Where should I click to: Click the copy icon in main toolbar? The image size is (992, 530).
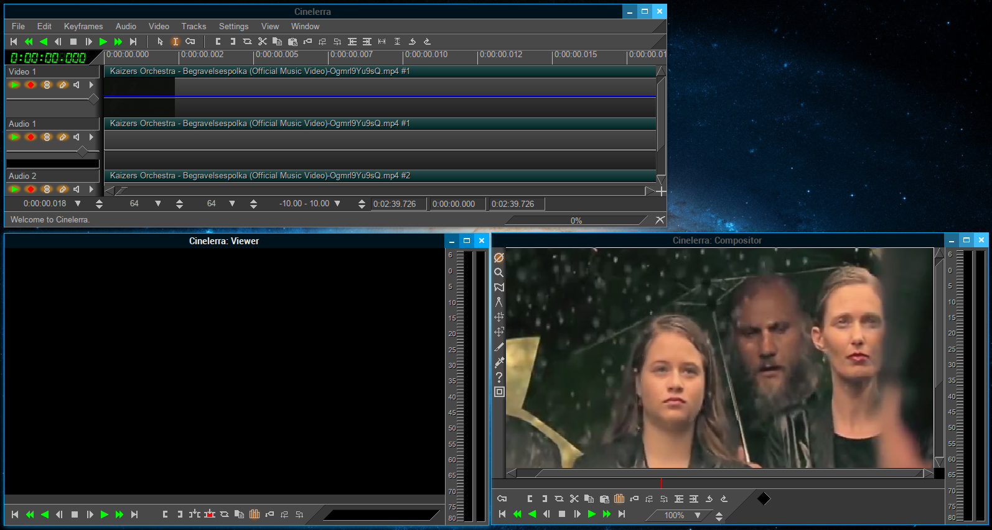(x=277, y=42)
